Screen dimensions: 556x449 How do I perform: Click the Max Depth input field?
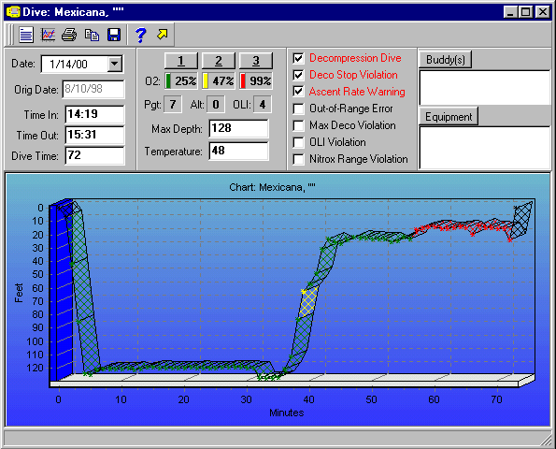coord(238,128)
